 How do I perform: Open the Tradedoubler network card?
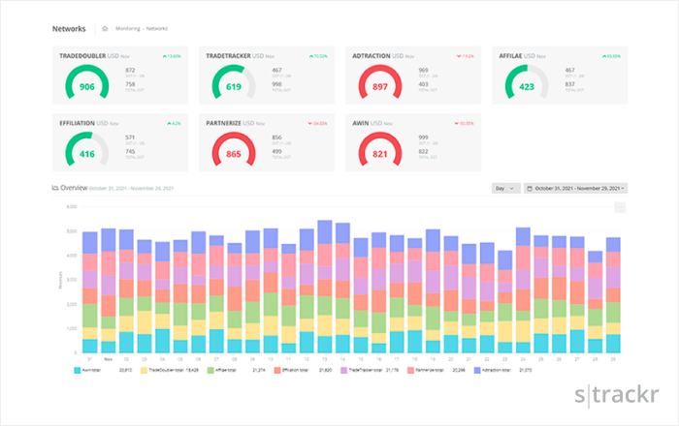(x=120, y=76)
